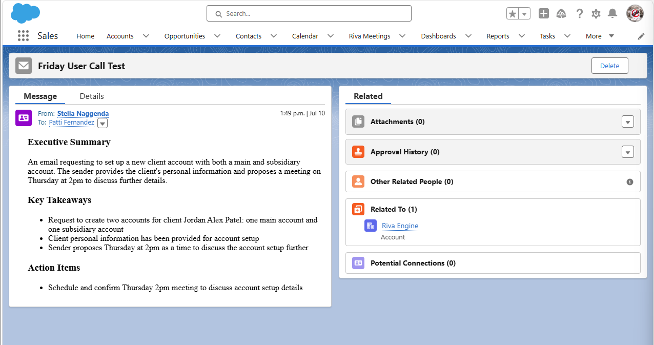The height and width of the screenshot is (345, 654).
Task: Open the Attachments actions dropdown
Action: [628, 121]
